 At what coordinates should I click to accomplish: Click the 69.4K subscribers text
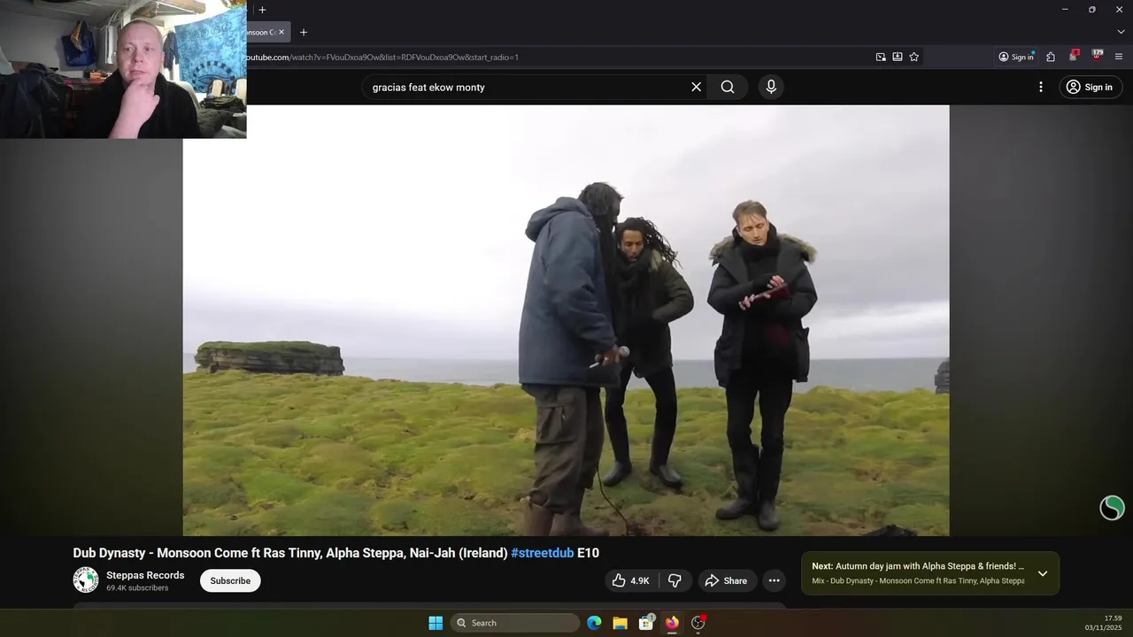pyautogui.click(x=137, y=587)
